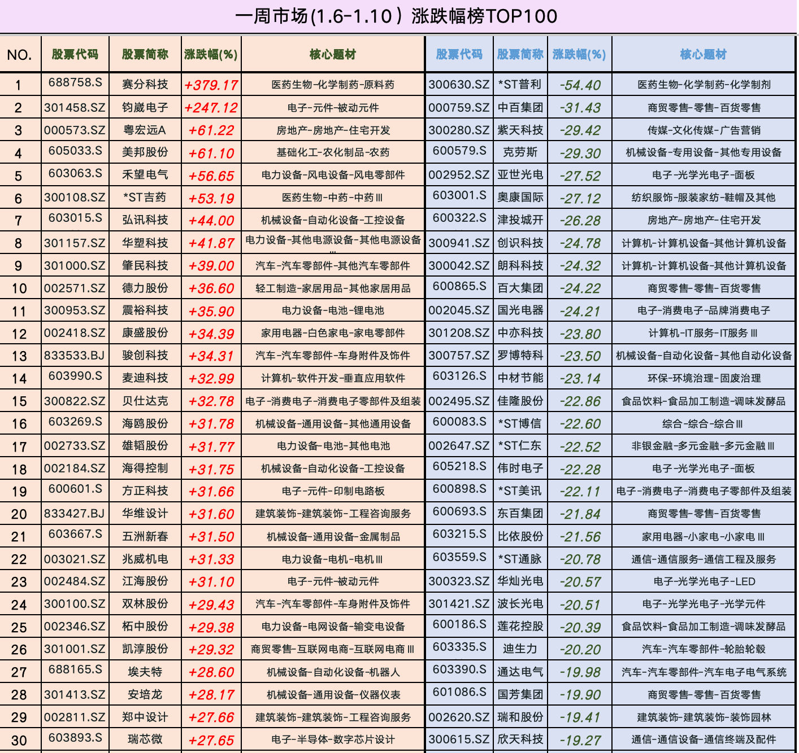Screen dimensions: 799x753
Task: Click 五洲新春 stock name
Action: [145, 536]
